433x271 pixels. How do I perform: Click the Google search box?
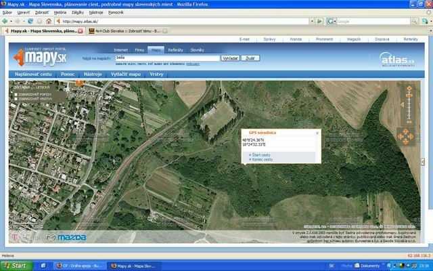(373, 21)
